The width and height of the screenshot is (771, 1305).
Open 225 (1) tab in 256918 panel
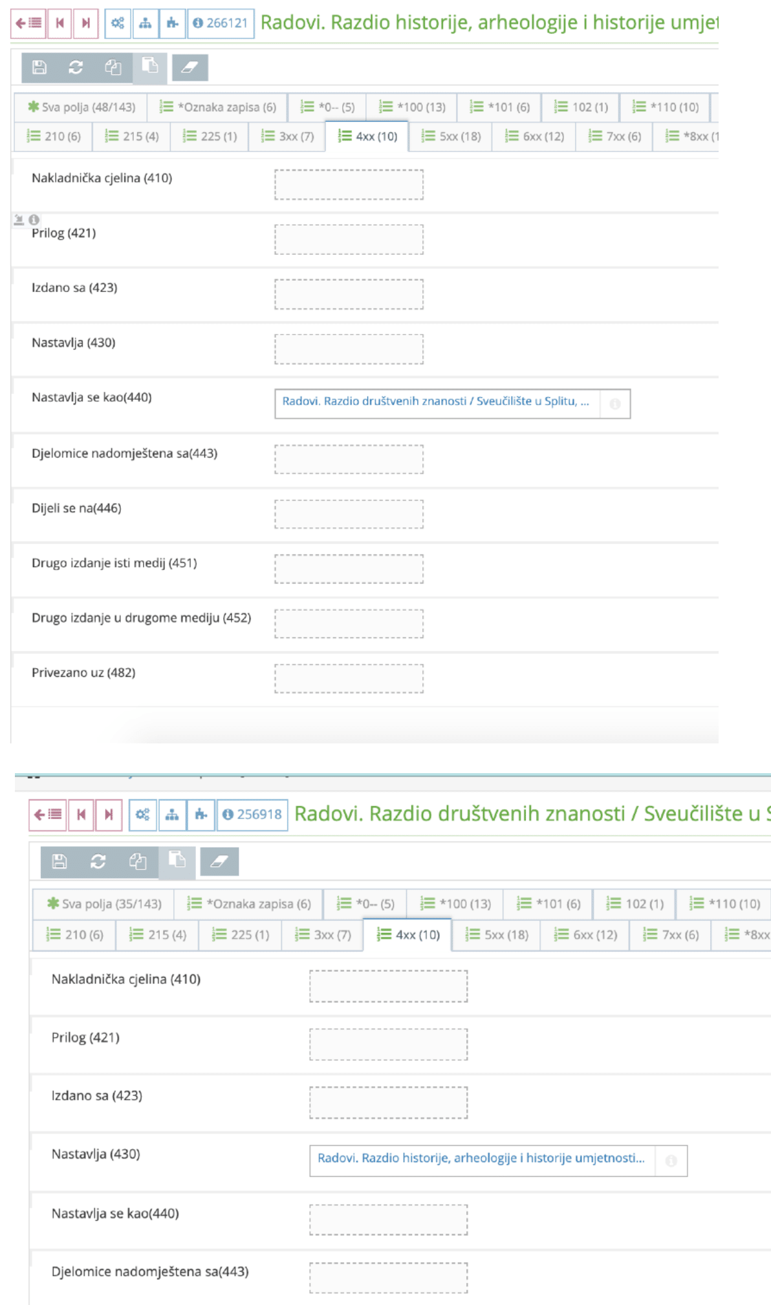pyautogui.click(x=241, y=934)
